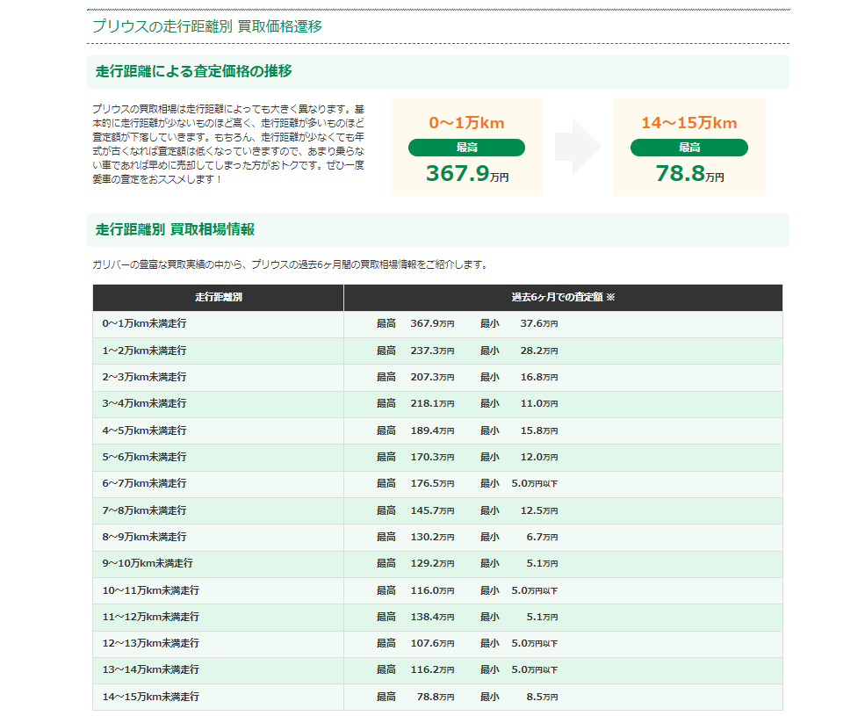Select the row 0〜1万km未満走行
865x716 pixels.
(x=438, y=324)
